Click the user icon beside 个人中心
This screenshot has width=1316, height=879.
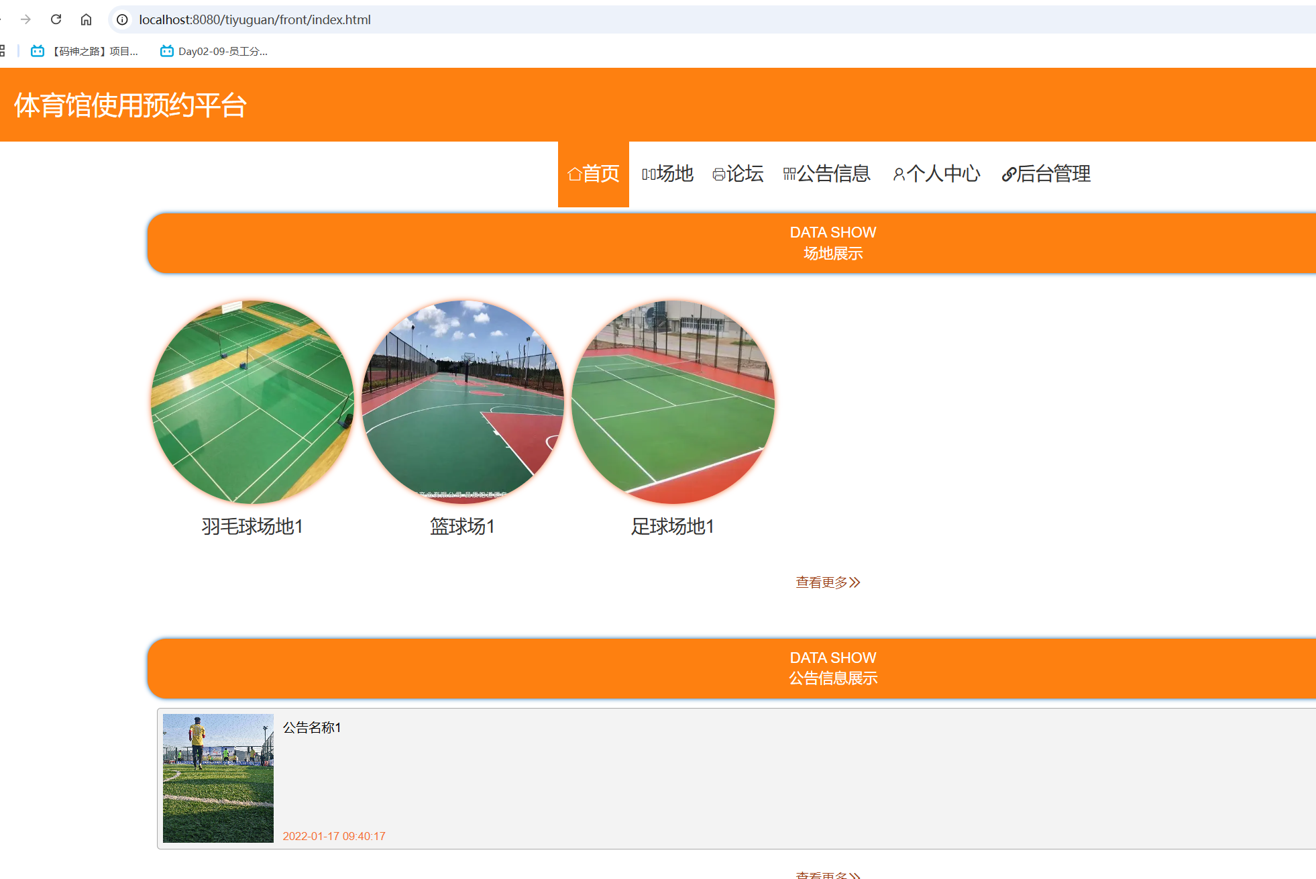pyautogui.click(x=898, y=174)
